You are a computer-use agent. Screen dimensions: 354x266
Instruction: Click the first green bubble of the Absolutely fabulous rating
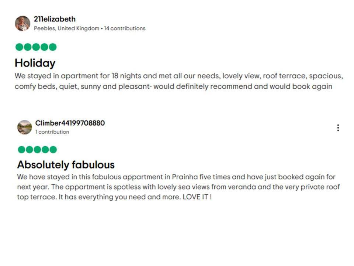pyautogui.click(x=21, y=150)
